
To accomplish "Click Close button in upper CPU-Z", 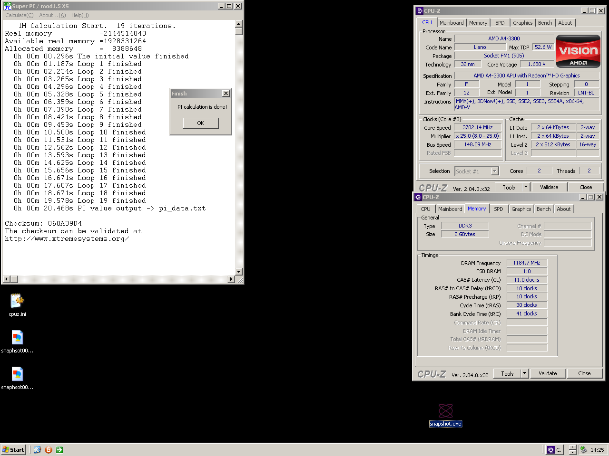I will coord(586,187).
